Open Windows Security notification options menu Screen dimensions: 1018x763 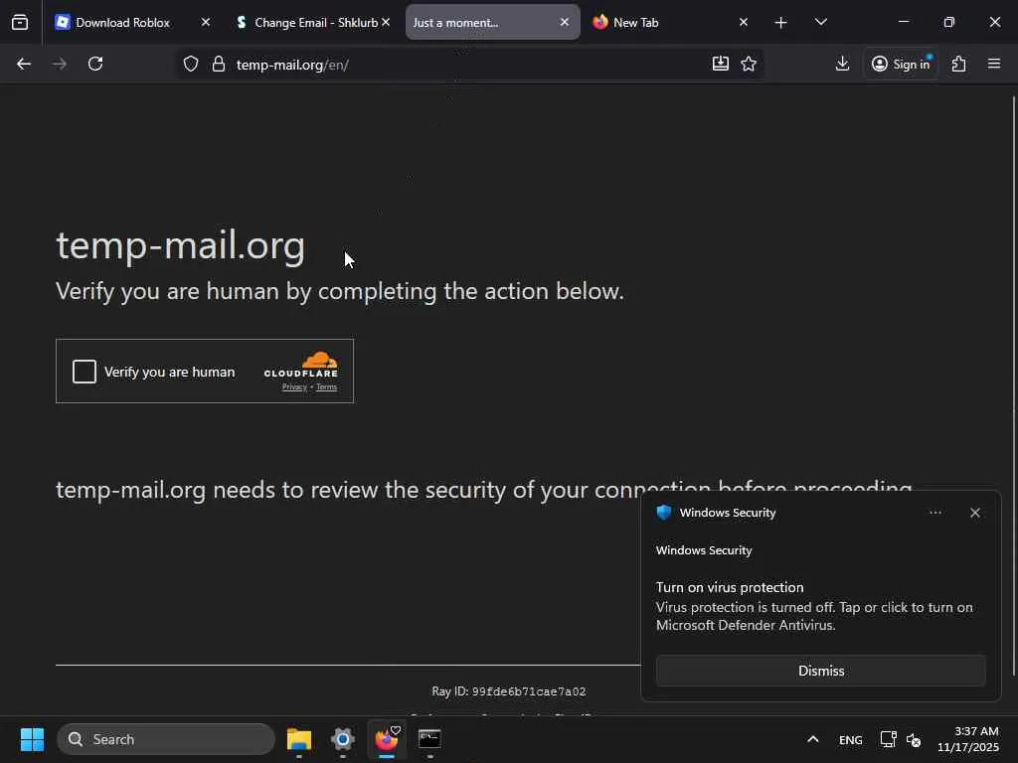pyautogui.click(x=934, y=513)
